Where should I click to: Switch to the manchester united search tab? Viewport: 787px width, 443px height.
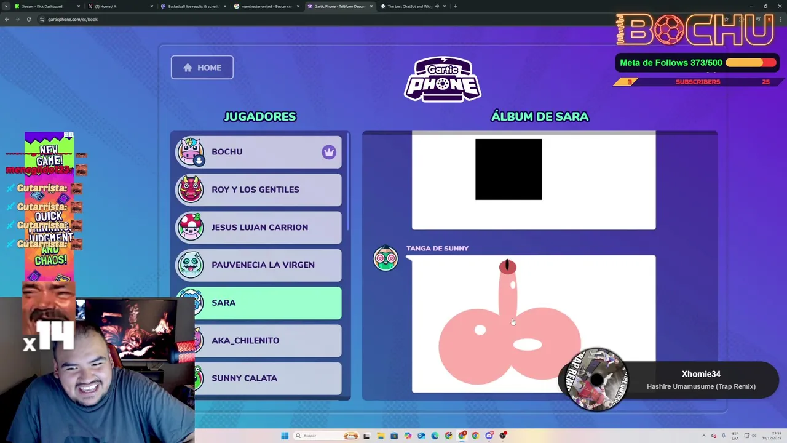(x=266, y=6)
